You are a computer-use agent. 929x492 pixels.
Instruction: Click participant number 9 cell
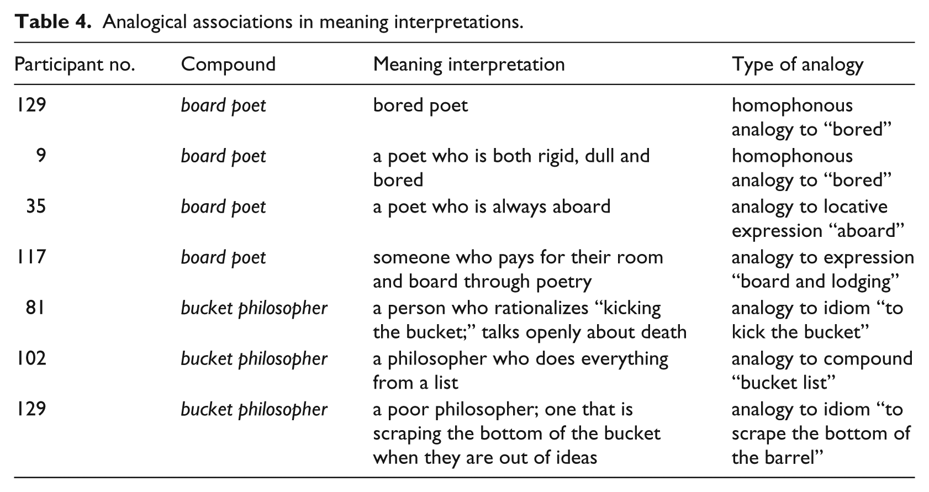[40, 156]
